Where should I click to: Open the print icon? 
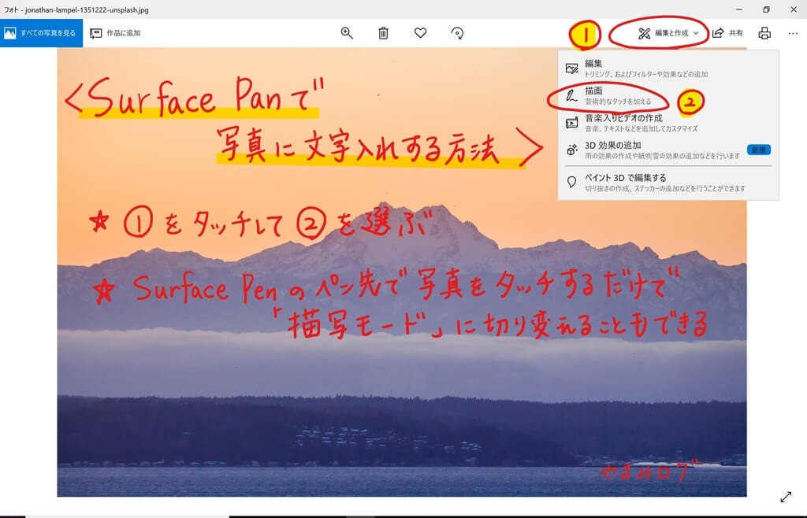tap(764, 33)
